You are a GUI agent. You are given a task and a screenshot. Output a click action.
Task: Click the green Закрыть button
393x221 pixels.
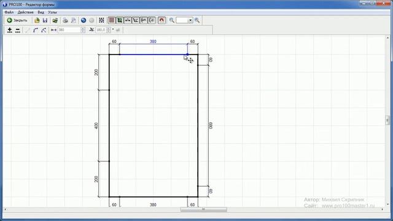tap(17, 20)
